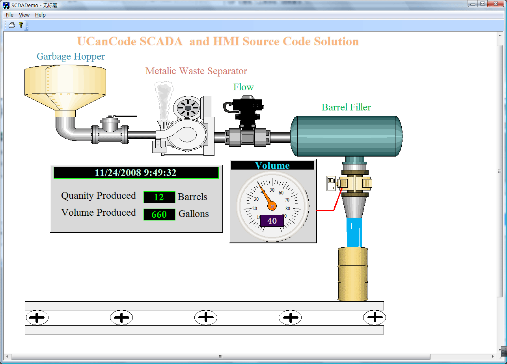This screenshot has height=364, width=507.
Task: Open the File menu
Action: (9, 15)
